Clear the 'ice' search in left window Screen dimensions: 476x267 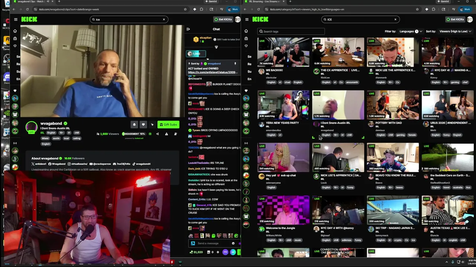coord(164,19)
